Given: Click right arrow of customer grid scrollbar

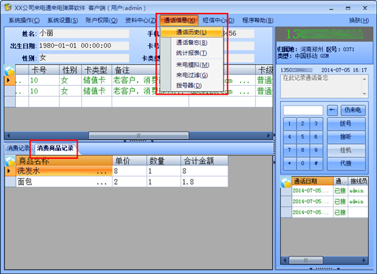Looking at the screenshot, I should (269, 136).
